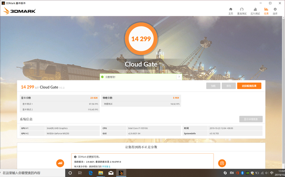285x177 pixels.
Task: Click the question mark help button
Action: (179, 77)
